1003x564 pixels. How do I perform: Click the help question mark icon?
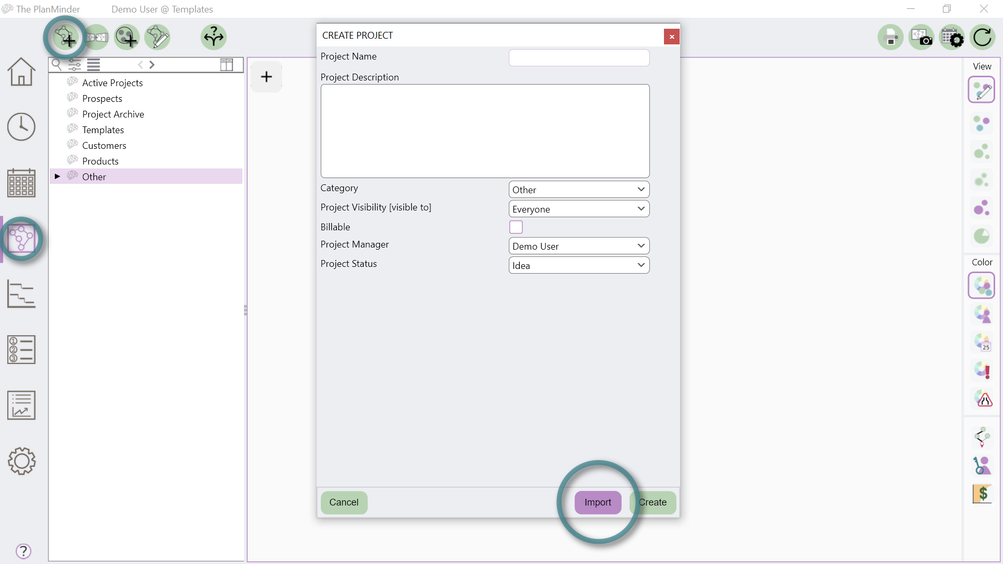[23, 551]
